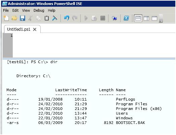Click the Clear Output Pane icon
Image resolution: width=176 pixels, height=135 pixels.
point(55,18)
